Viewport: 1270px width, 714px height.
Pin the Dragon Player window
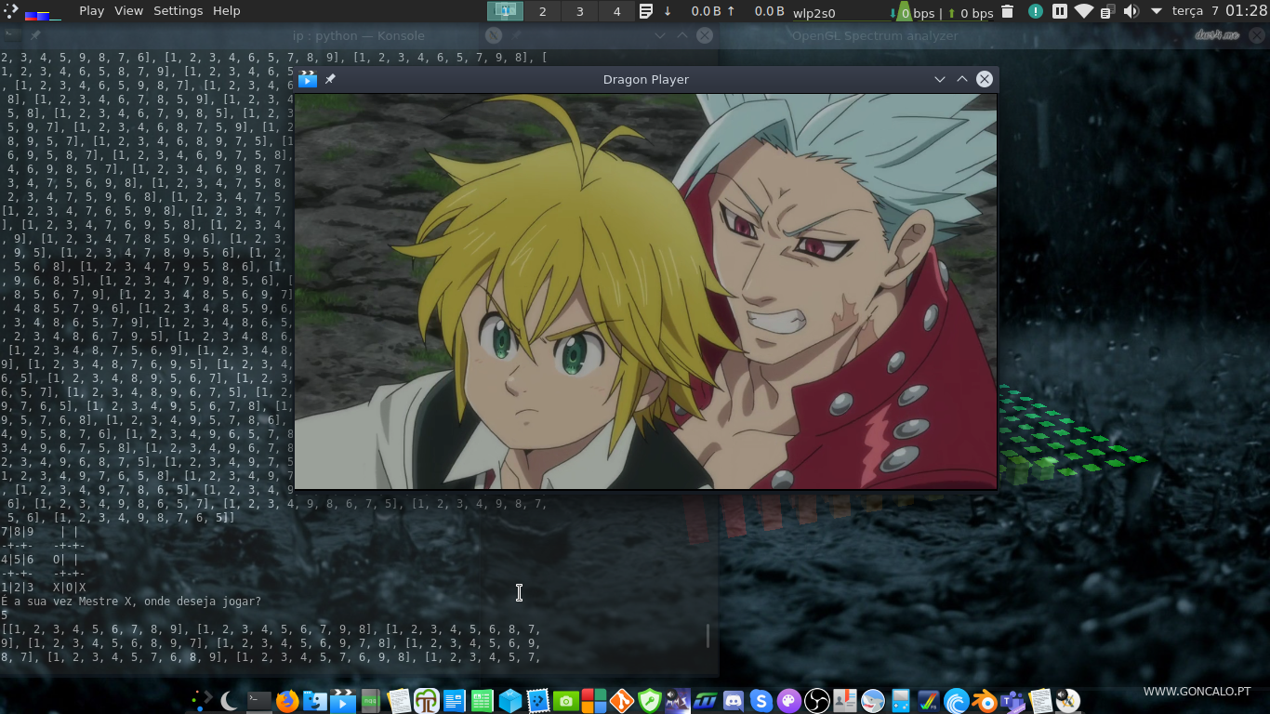point(330,79)
